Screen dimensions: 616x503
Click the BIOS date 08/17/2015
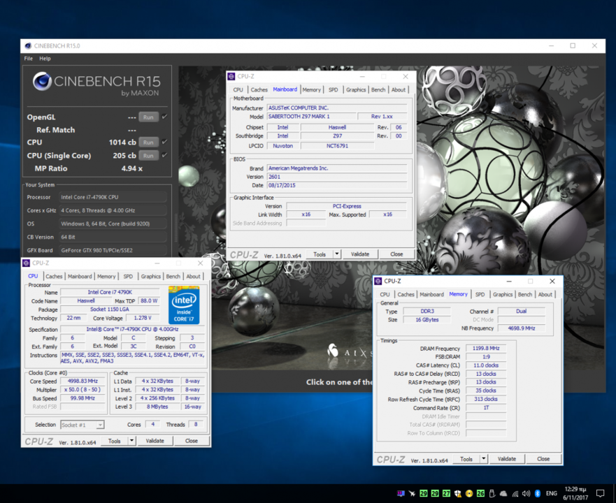337,185
